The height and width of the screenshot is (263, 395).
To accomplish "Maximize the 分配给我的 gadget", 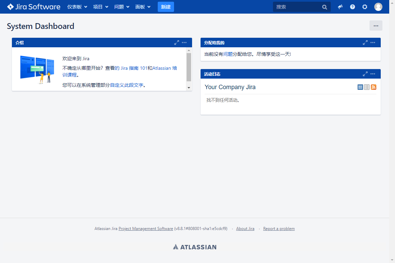I will click(x=365, y=43).
